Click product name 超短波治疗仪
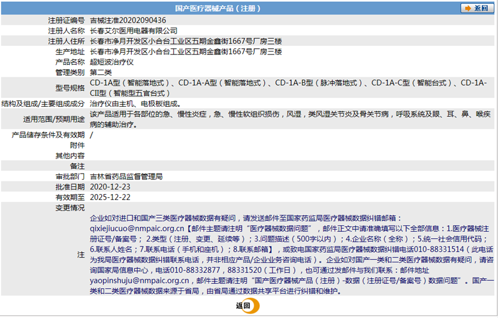The height and width of the screenshot is (318, 498). (x=111, y=62)
